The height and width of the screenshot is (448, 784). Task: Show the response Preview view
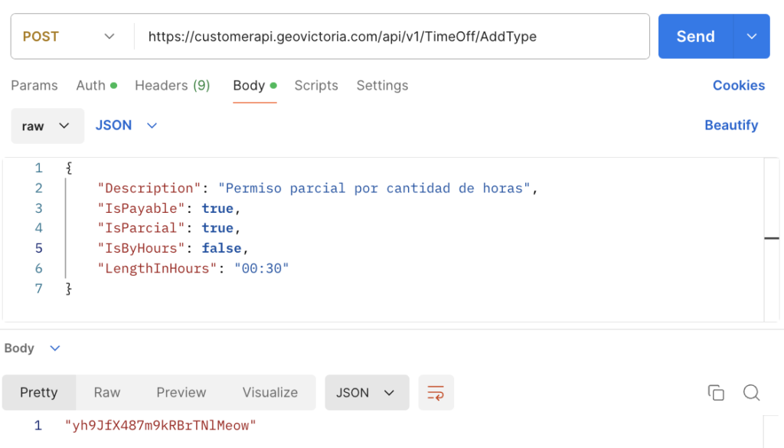(181, 393)
